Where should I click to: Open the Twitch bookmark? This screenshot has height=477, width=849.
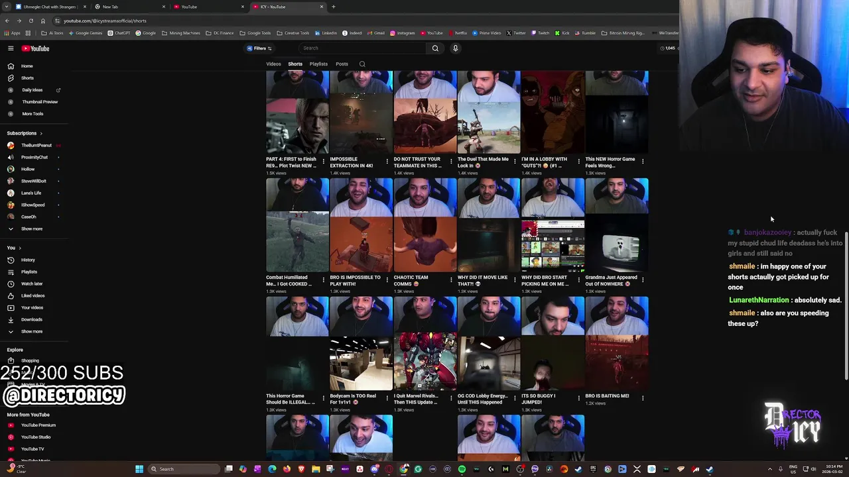click(x=539, y=33)
